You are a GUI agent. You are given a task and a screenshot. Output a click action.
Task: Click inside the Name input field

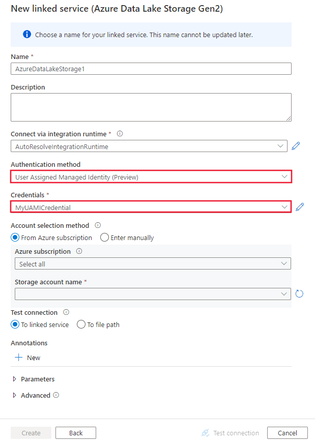click(151, 69)
